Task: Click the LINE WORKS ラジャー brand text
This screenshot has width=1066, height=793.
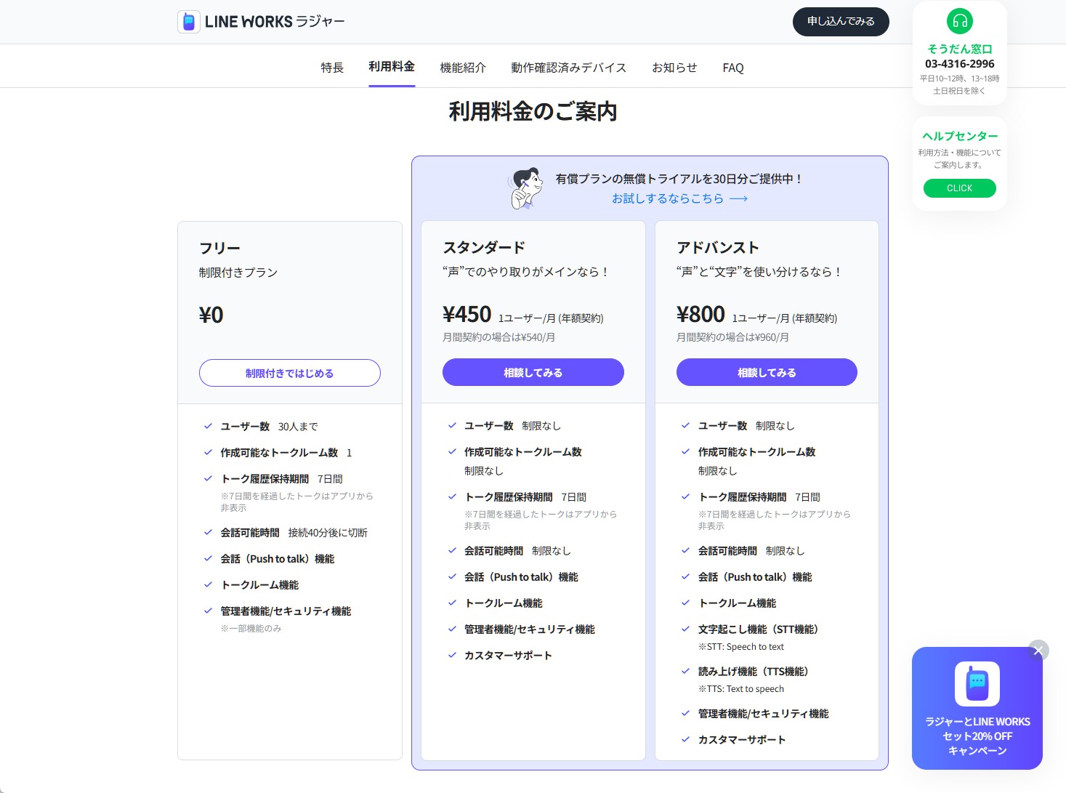Action: coord(275,22)
